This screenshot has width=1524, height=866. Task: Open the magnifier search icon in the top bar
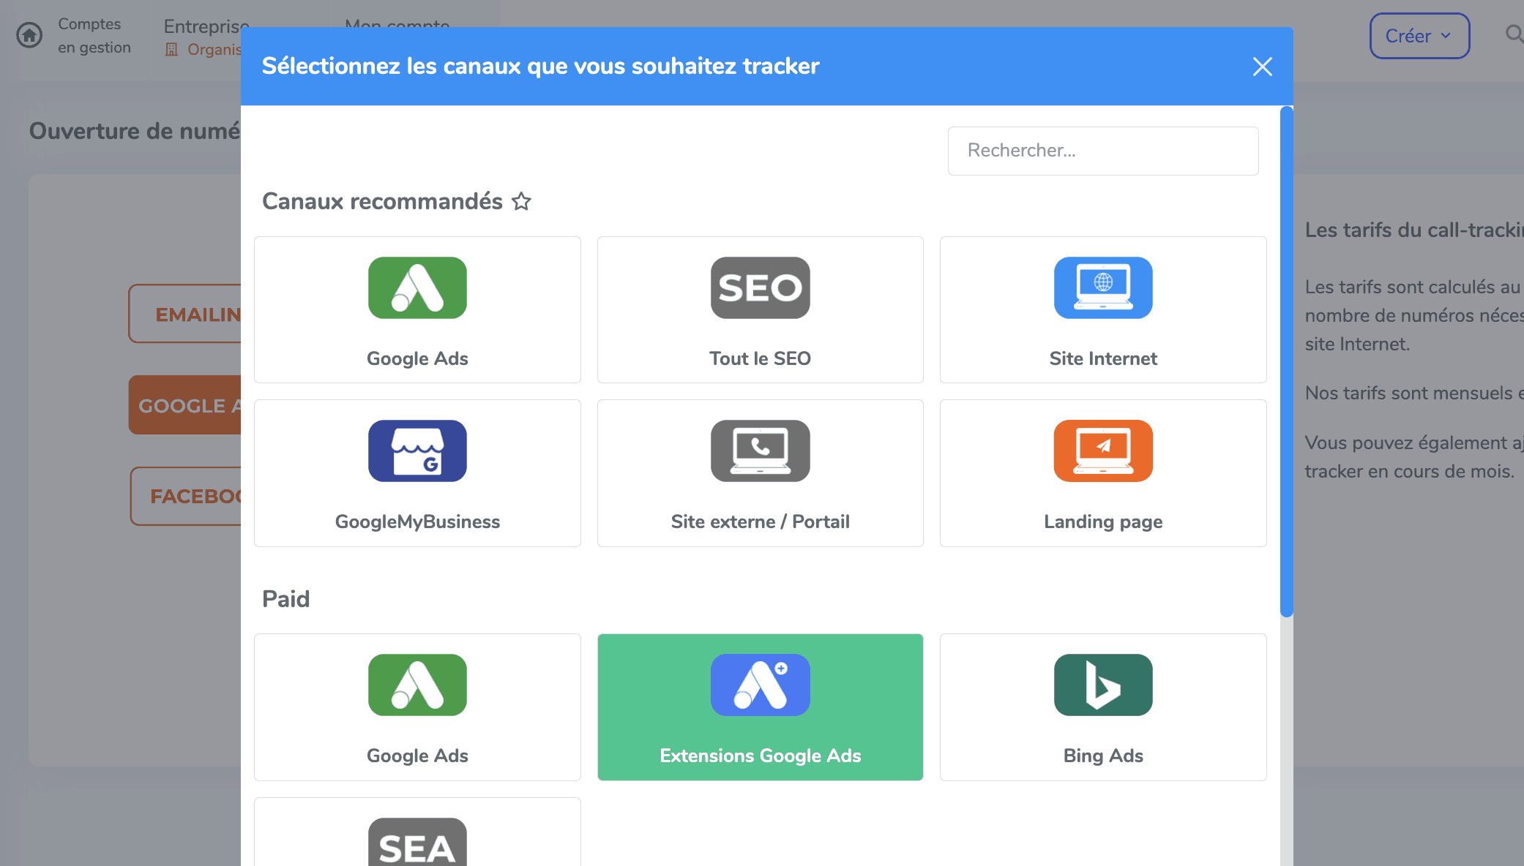click(x=1514, y=34)
